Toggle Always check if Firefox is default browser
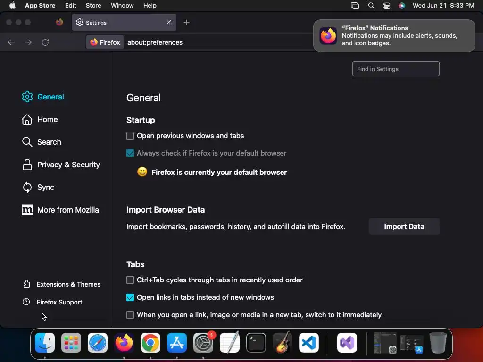483x362 pixels. (130, 153)
